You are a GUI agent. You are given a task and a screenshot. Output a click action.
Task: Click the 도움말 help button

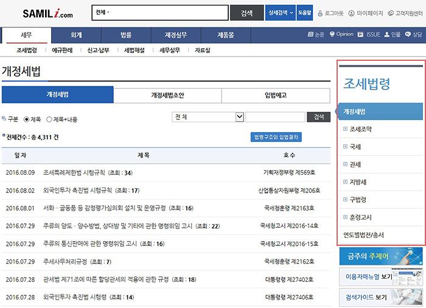tap(304, 13)
